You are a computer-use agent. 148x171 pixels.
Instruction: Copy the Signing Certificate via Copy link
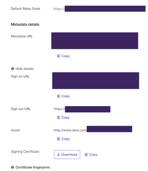(91, 155)
